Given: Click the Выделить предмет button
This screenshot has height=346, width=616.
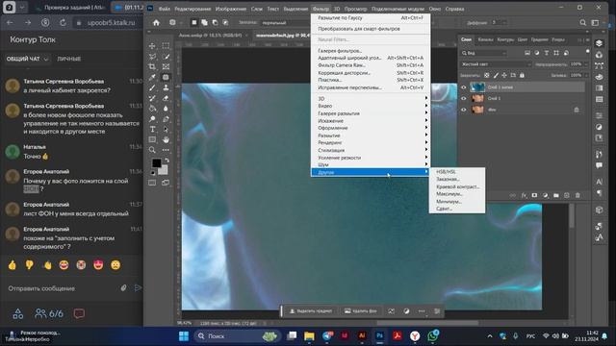Looking at the screenshot, I should [310, 311].
